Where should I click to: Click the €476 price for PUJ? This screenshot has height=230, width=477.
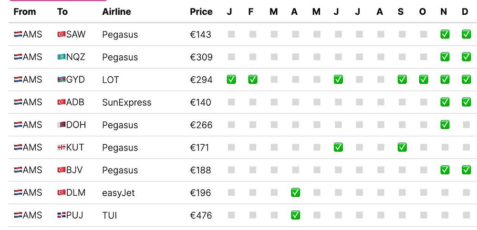point(201,215)
